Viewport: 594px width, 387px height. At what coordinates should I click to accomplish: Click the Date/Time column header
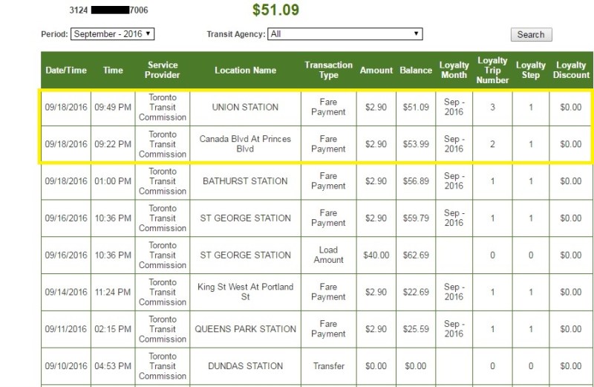point(66,71)
